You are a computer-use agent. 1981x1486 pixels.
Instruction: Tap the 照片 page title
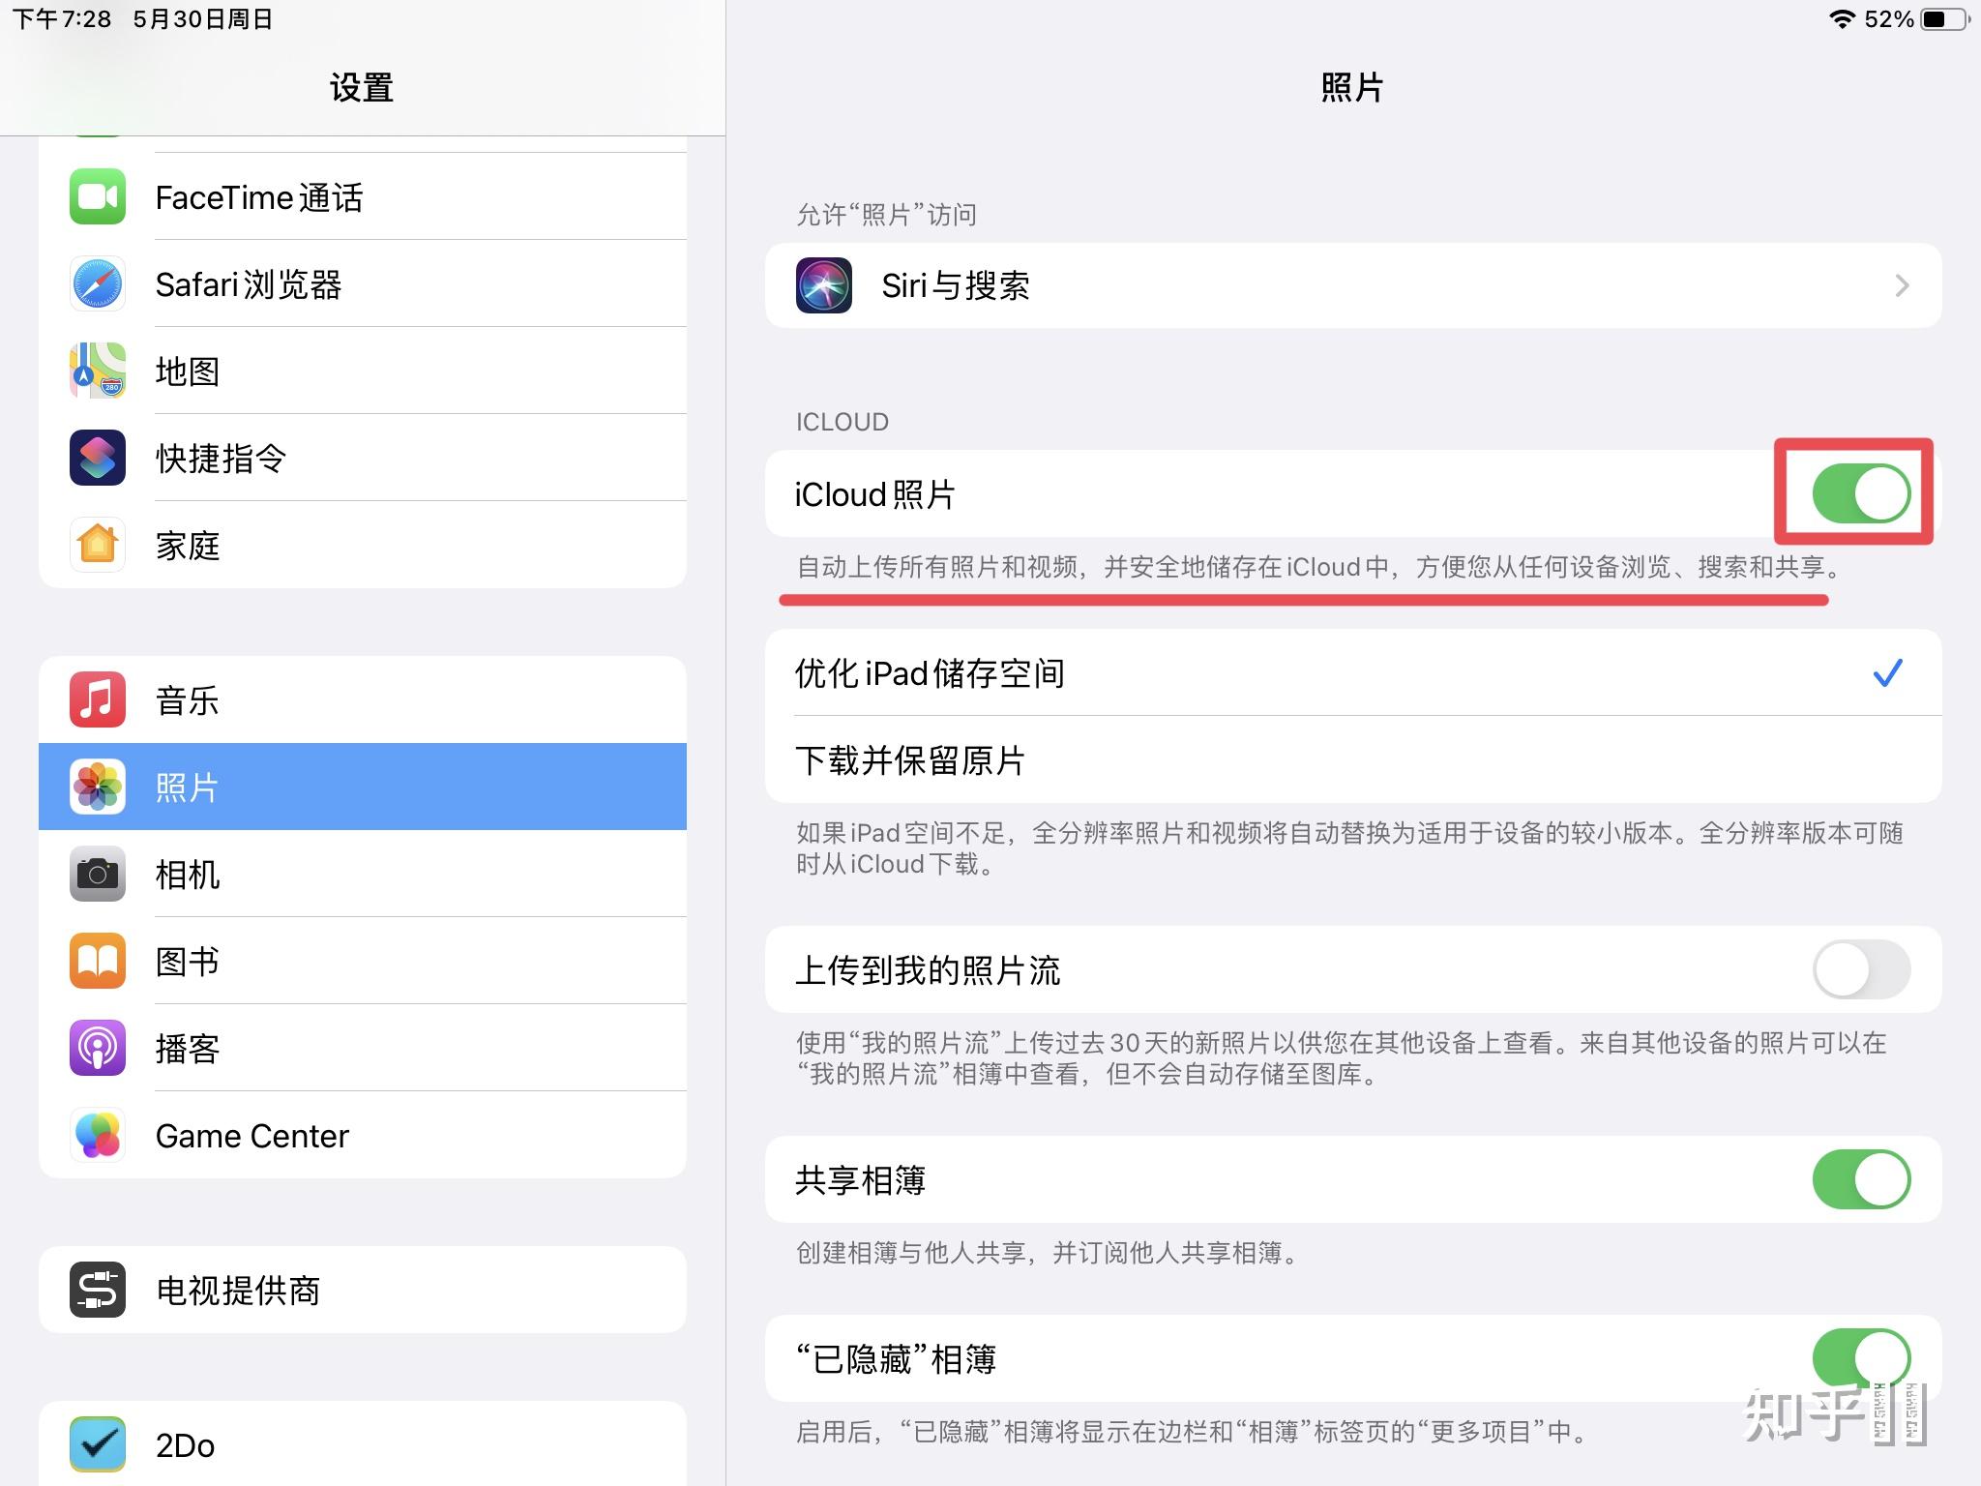(x=1352, y=87)
